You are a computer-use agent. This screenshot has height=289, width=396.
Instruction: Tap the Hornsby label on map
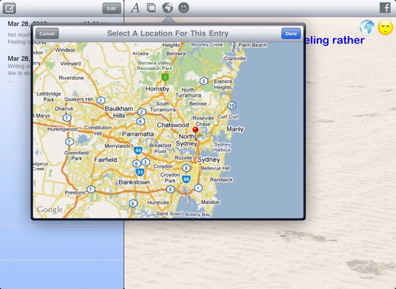(157, 89)
